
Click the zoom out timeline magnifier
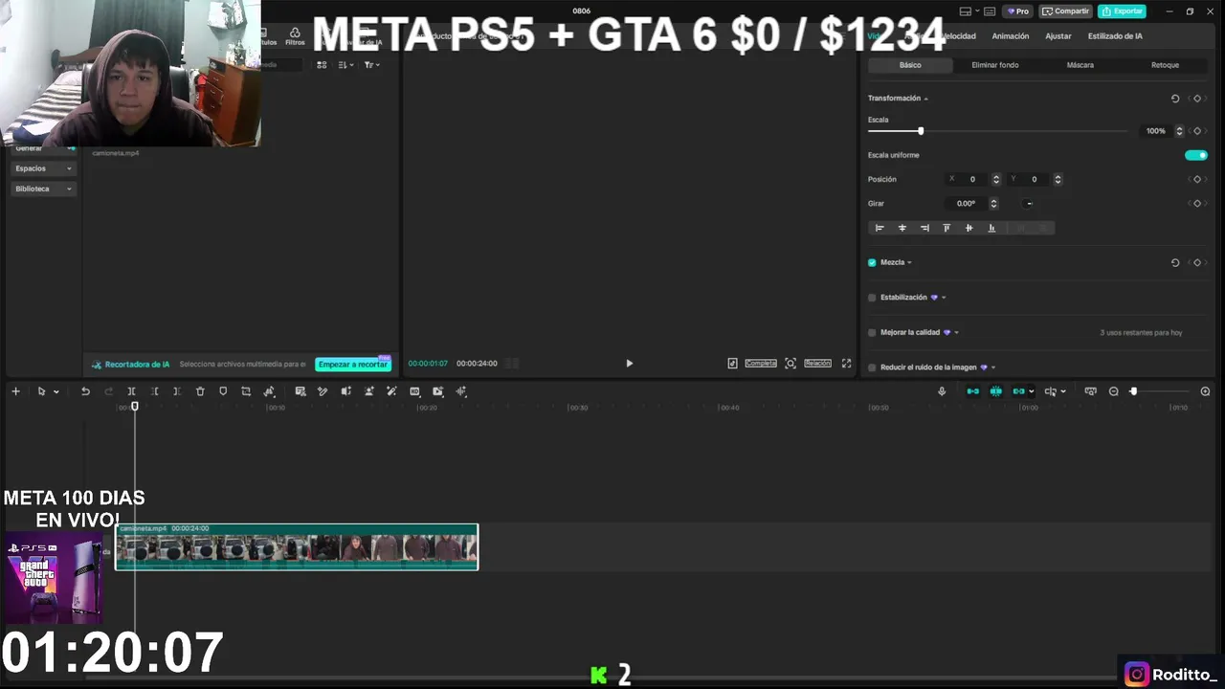point(1113,391)
